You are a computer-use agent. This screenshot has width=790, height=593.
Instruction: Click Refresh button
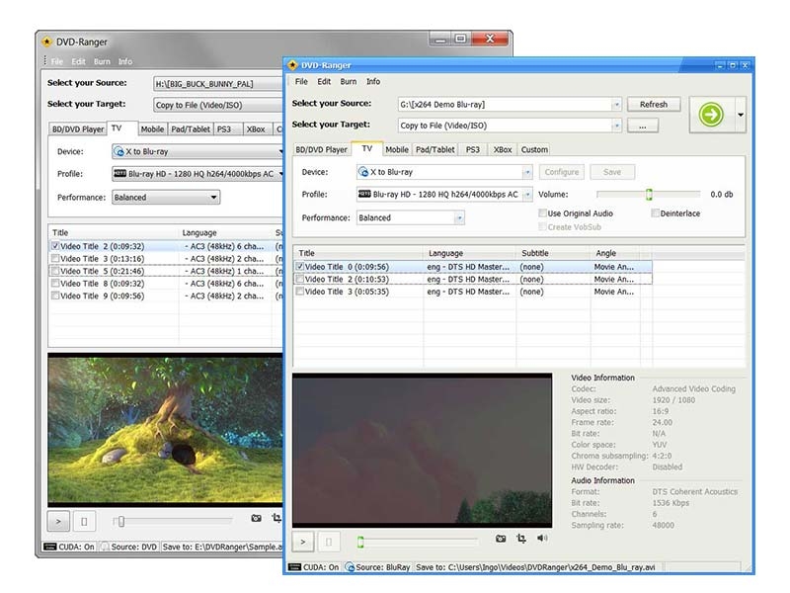point(654,105)
